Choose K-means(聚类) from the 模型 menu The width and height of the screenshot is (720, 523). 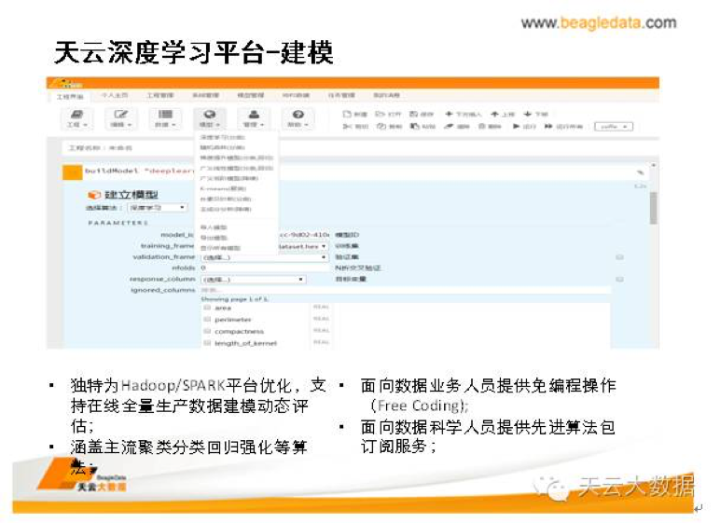(223, 188)
